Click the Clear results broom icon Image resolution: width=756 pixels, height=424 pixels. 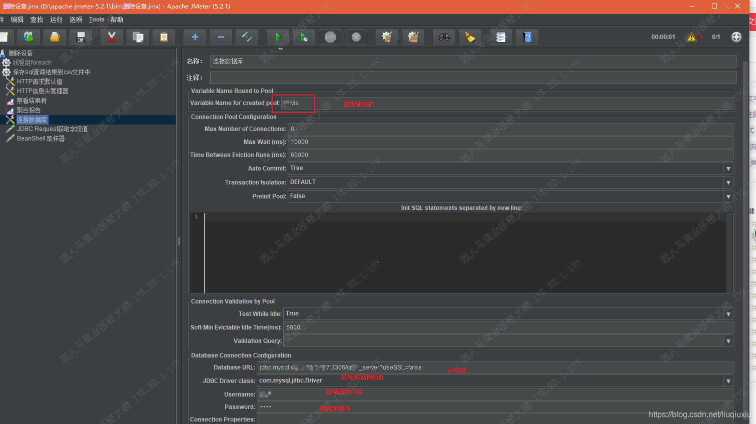click(387, 37)
